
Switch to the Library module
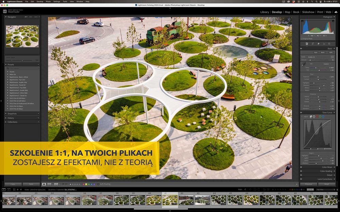pos(265,12)
